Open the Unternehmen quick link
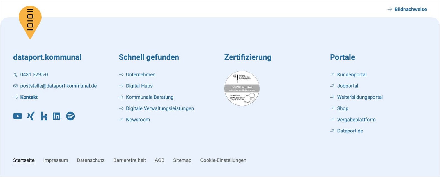Viewport: 440px width, 177px height. tap(140, 74)
